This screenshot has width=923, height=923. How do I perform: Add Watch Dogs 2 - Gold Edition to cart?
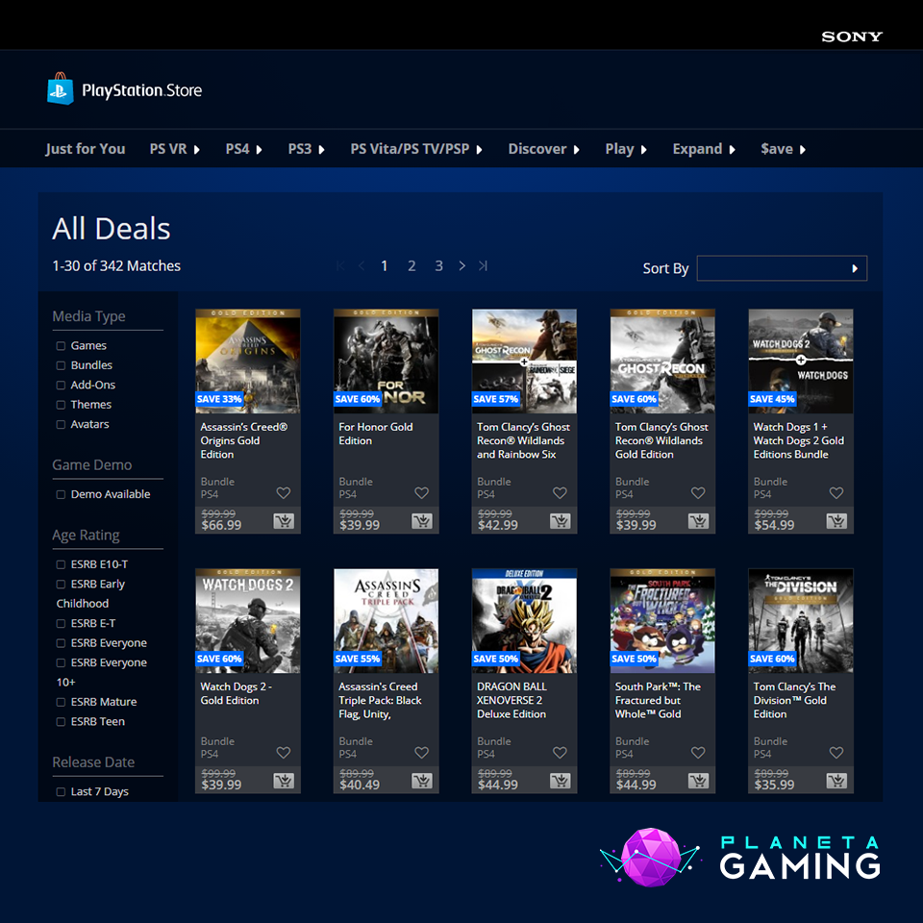(x=284, y=781)
